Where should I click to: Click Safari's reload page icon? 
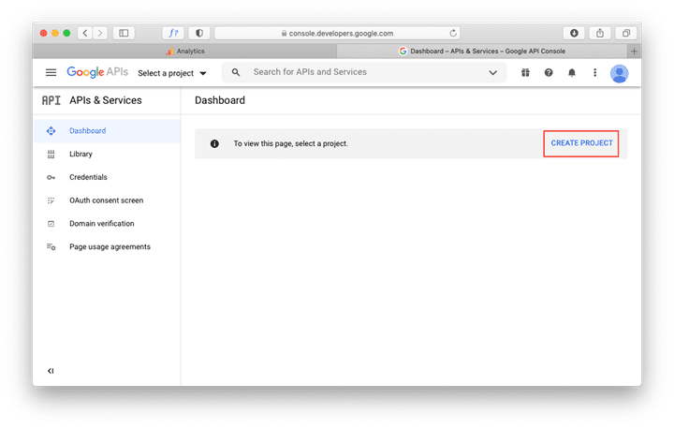(x=453, y=33)
